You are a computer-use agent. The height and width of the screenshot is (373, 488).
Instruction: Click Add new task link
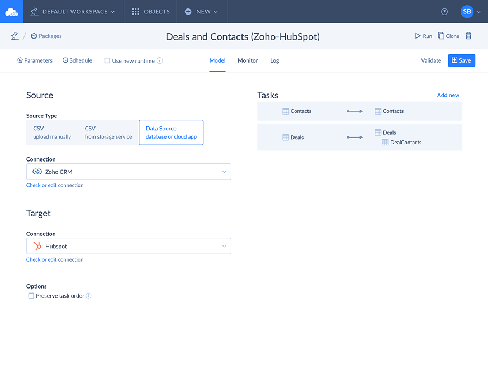click(448, 95)
